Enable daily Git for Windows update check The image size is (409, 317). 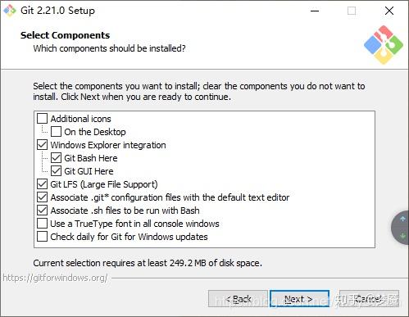[x=42, y=237]
